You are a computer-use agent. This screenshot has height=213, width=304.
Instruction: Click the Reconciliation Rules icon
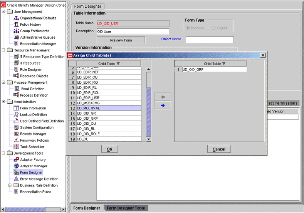pyautogui.click(x=16, y=192)
